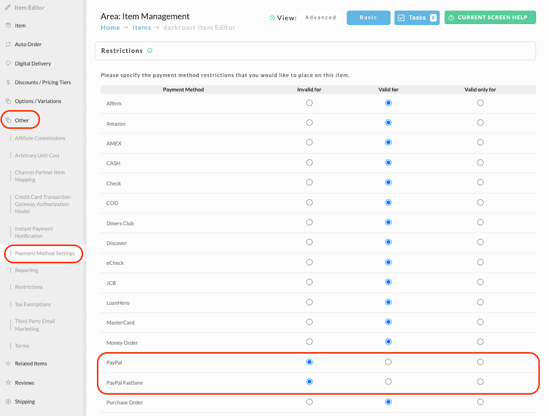This screenshot has height=416, width=549.
Task: Open the Related Items section
Action: pos(31,364)
